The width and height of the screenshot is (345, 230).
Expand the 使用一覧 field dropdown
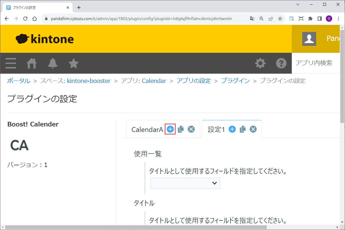click(x=185, y=183)
